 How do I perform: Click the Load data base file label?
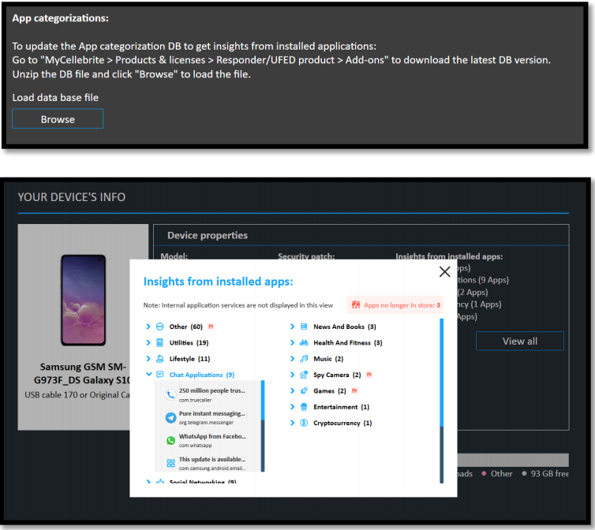pos(55,98)
